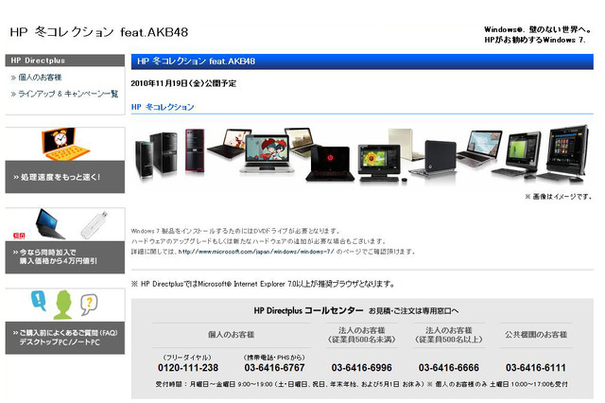This screenshot has height=403, width=605.
Task: Click the orange laptop with alarm clock image
Action: tap(64, 144)
